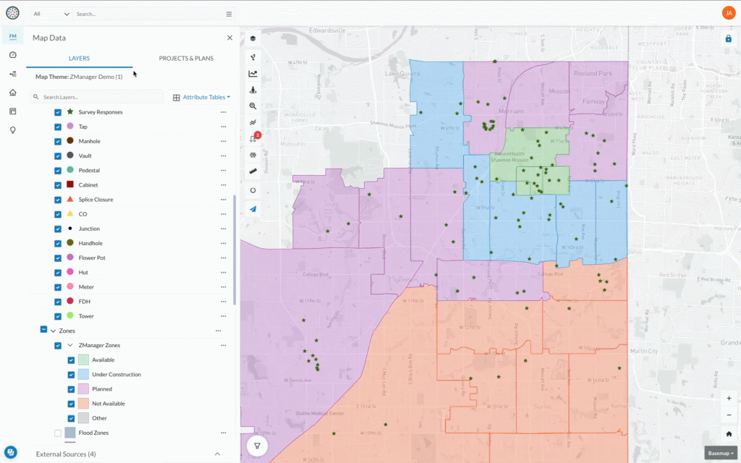The height and width of the screenshot is (463, 741).
Task: Open the lightbulb panel in the left sidebar
Action: [12, 129]
